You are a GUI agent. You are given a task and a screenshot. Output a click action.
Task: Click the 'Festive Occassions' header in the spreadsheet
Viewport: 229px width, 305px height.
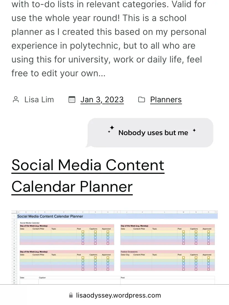129,252
